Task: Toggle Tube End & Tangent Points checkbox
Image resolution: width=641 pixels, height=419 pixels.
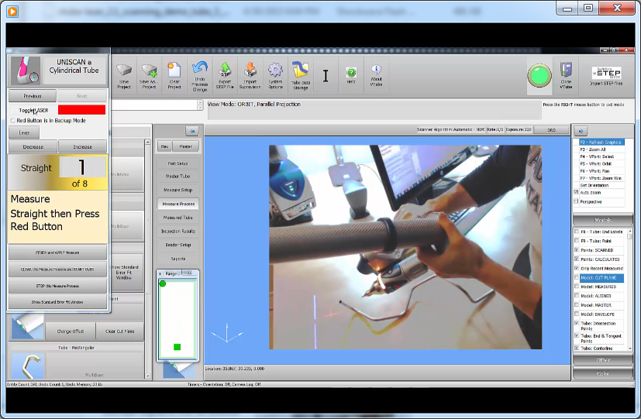Action: pyautogui.click(x=577, y=335)
